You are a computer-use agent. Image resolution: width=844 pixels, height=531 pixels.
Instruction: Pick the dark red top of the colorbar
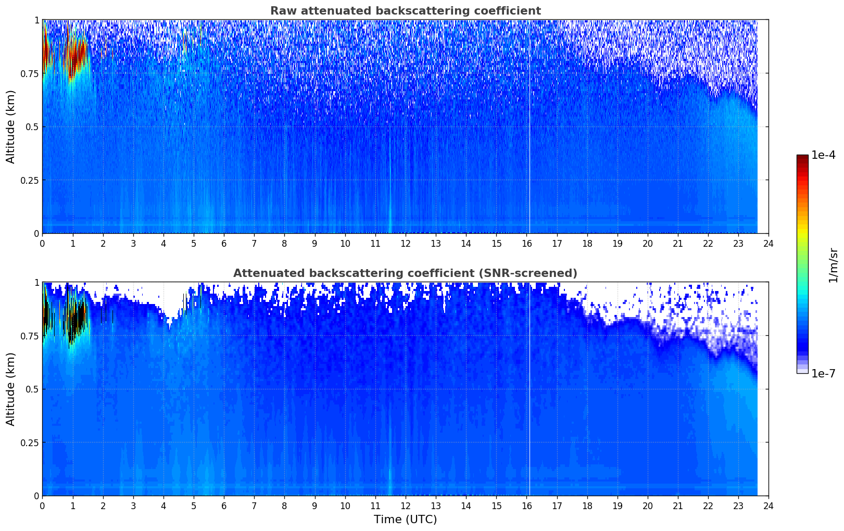(802, 159)
